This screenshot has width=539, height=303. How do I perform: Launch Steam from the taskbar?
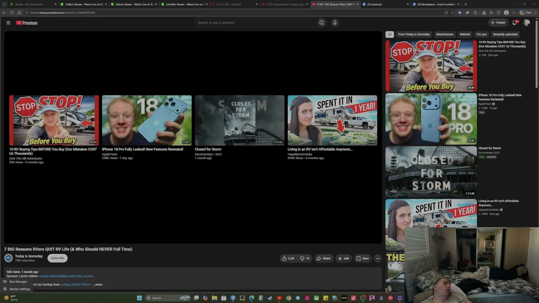coord(270,298)
